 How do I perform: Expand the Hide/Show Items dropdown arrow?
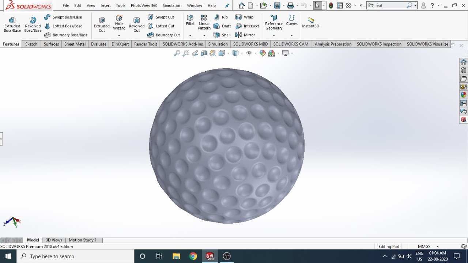[256, 53]
